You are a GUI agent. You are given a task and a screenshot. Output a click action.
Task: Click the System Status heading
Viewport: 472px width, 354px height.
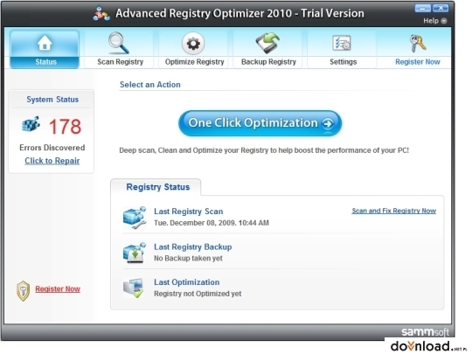(x=52, y=100)
